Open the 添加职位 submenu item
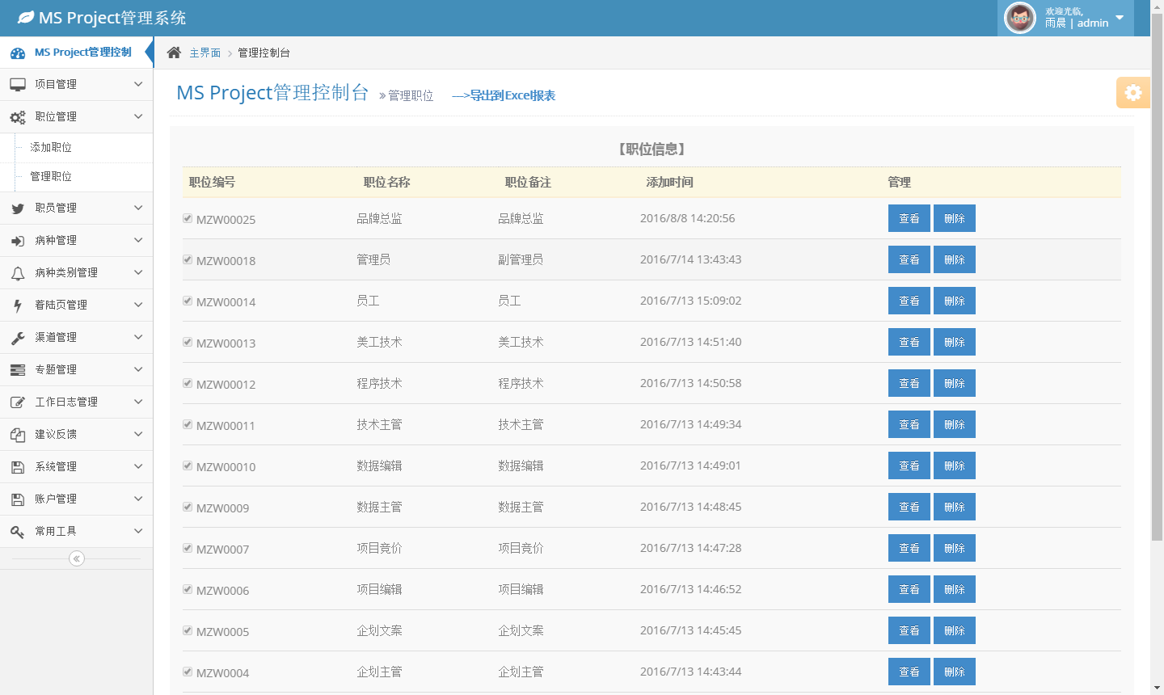 pos(51,148)
